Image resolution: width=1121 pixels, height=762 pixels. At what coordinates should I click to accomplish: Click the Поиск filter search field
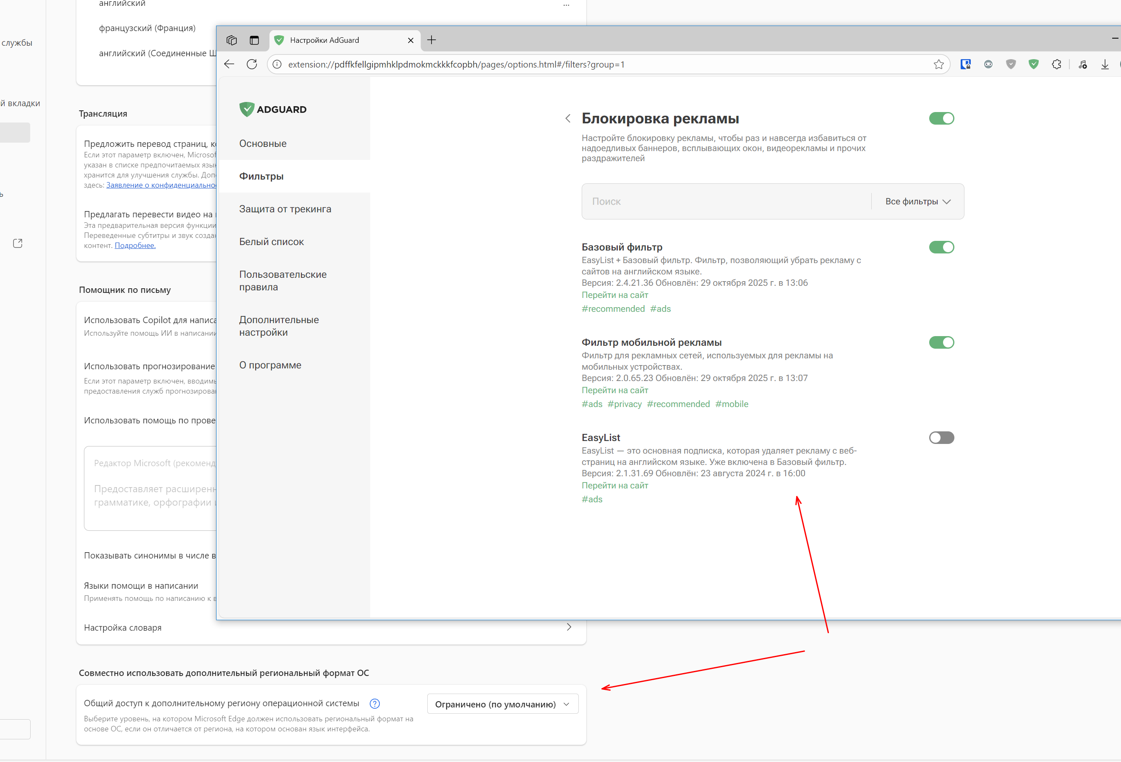[x=724, y=201]
